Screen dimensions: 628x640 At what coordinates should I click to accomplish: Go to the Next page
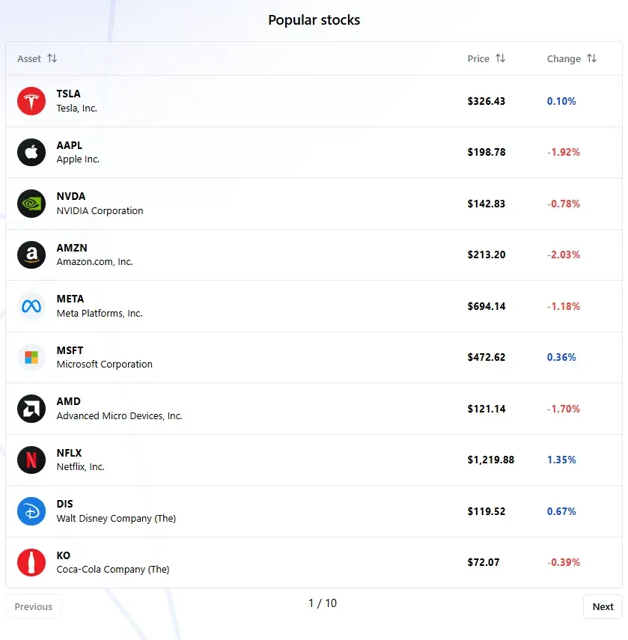[603, 606]
